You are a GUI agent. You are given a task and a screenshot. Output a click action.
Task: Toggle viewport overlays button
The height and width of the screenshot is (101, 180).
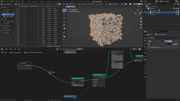(130, 4)
